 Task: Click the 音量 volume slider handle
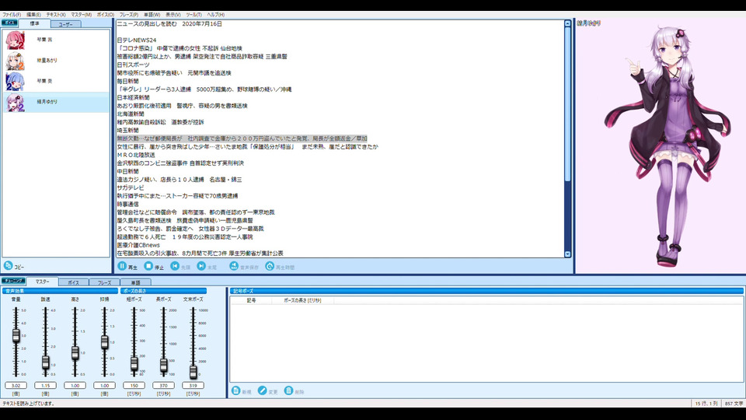point(16,335)
